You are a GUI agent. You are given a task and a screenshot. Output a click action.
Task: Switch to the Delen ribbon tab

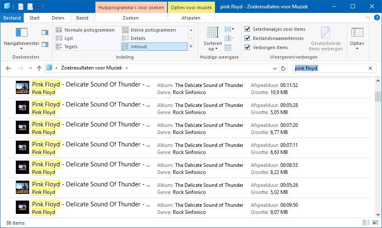(58, 18)
